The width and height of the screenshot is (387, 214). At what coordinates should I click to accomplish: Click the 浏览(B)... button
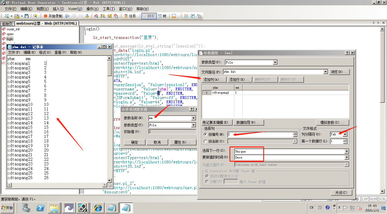339,72
